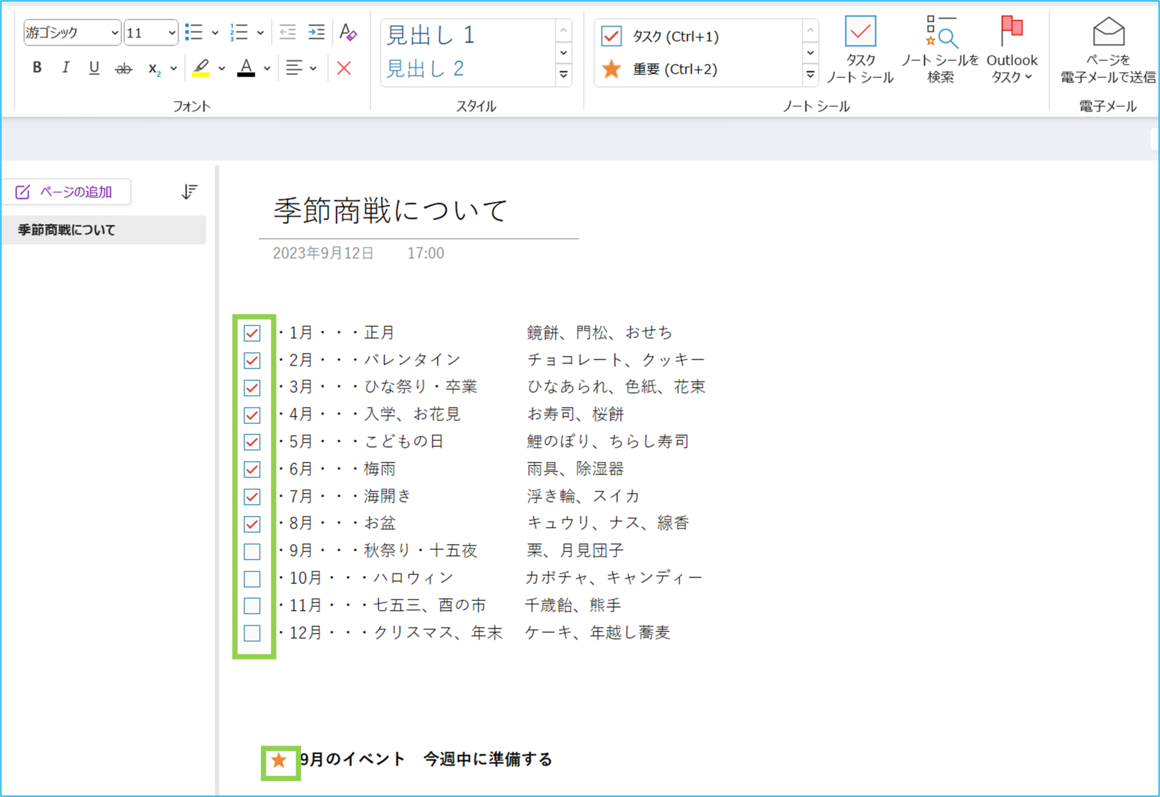Click the page time 17:00
The width and height of the screenshot is (1160, 797).
point(425,253)
